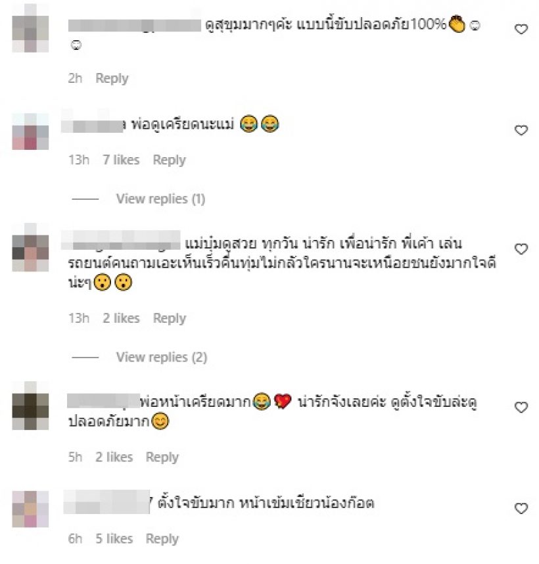Expand View replies (2)
The image size is (539, 564).
tap(162, 357)
